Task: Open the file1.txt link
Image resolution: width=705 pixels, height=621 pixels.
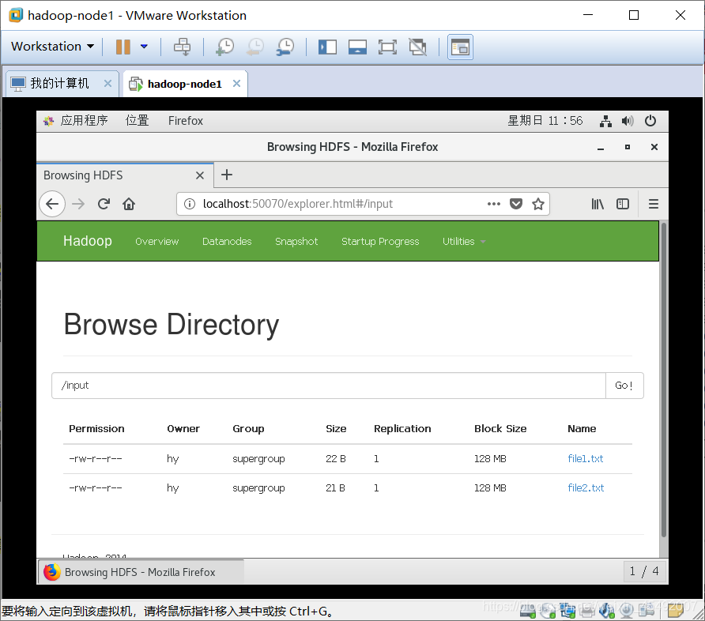Action: point(586,458)
